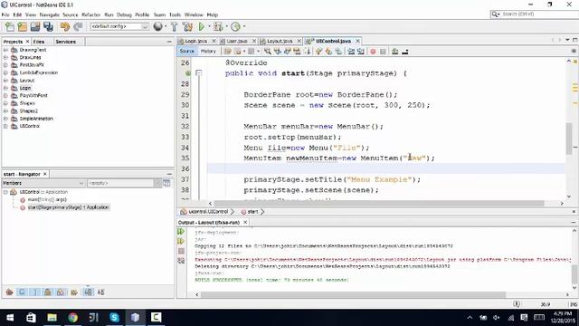Screen dimensions: 579x326
Task: Click the Output panel horizontal scrollbar
Action: 353,294
